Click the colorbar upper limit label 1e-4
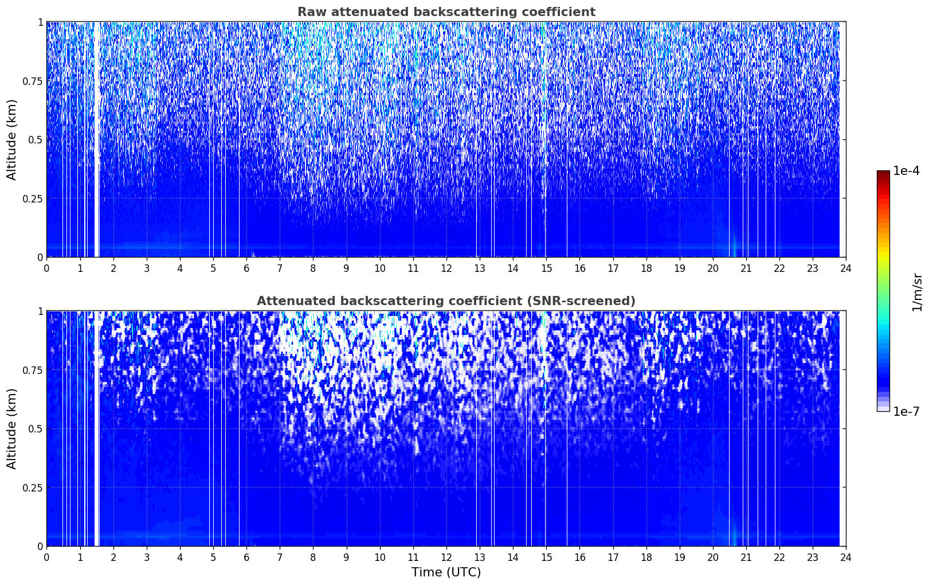929x585 pixels. pos(906,171)
